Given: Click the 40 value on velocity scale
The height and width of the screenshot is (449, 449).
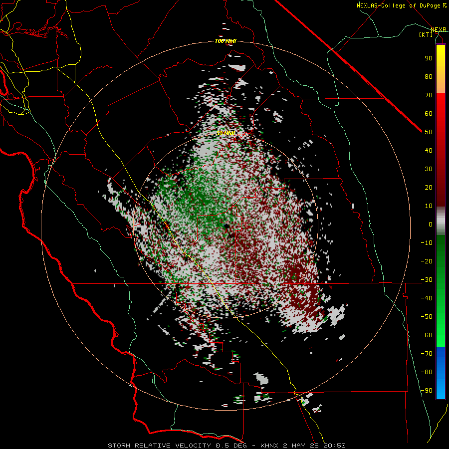Looking at the screenshot, I should click(429, 151).
